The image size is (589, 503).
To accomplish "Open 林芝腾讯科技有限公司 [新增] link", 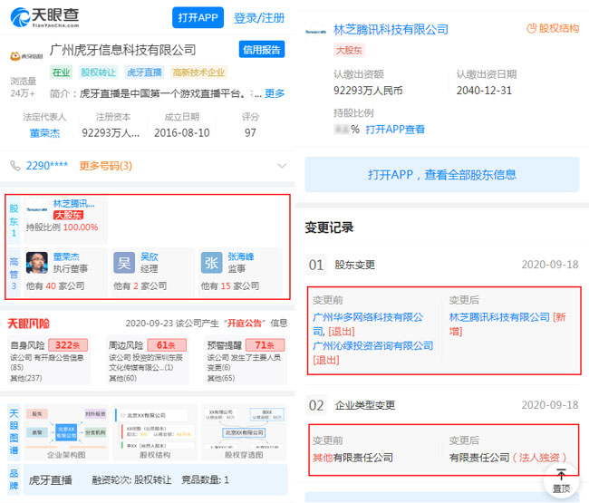I will (499, 317).
